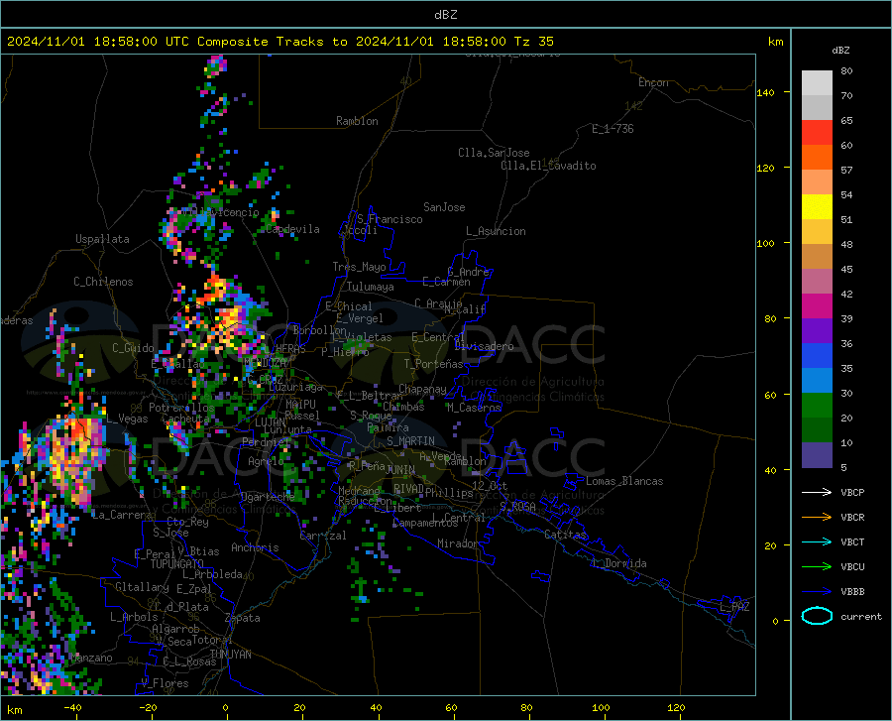Click the 'S_MARTIN' map label
The height and width of the screenshot is (721, 892).
point(410,441)
